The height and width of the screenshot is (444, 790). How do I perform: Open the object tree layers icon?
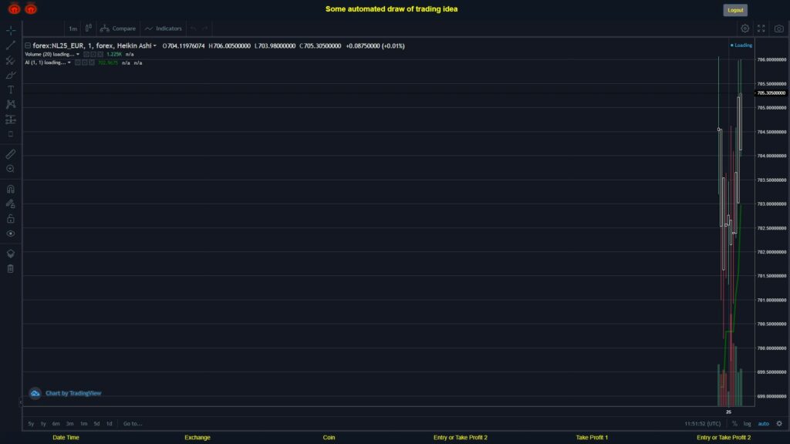(x=11, y=254)
